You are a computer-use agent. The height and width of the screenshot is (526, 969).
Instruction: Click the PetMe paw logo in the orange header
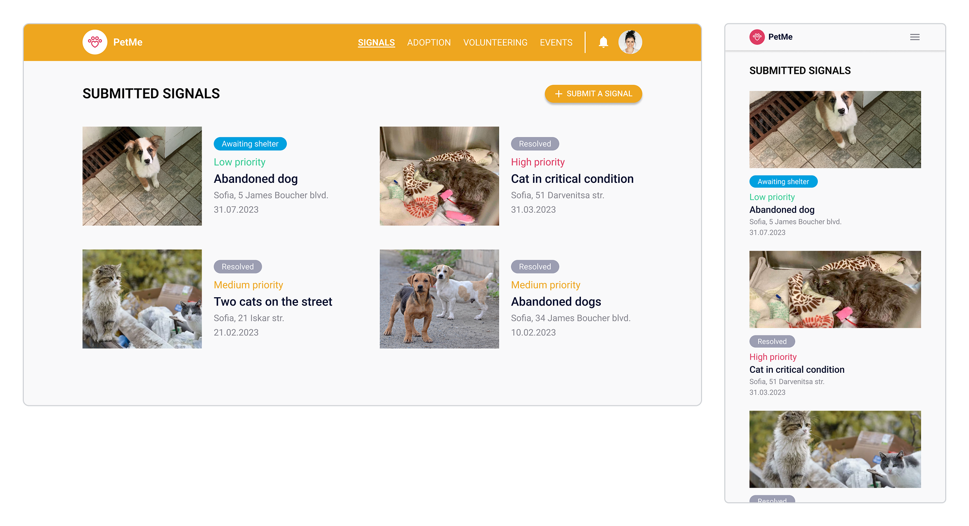pos(95,42)
